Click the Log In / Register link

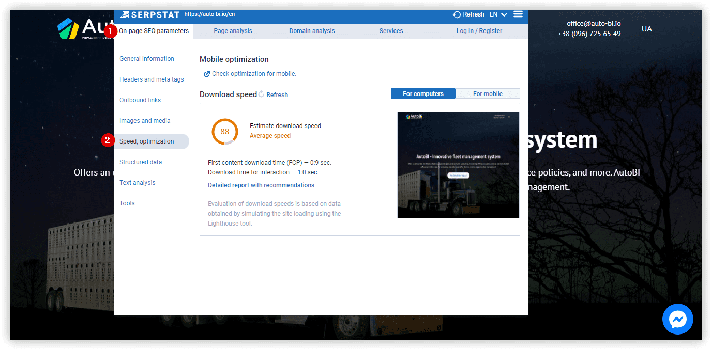479,31
